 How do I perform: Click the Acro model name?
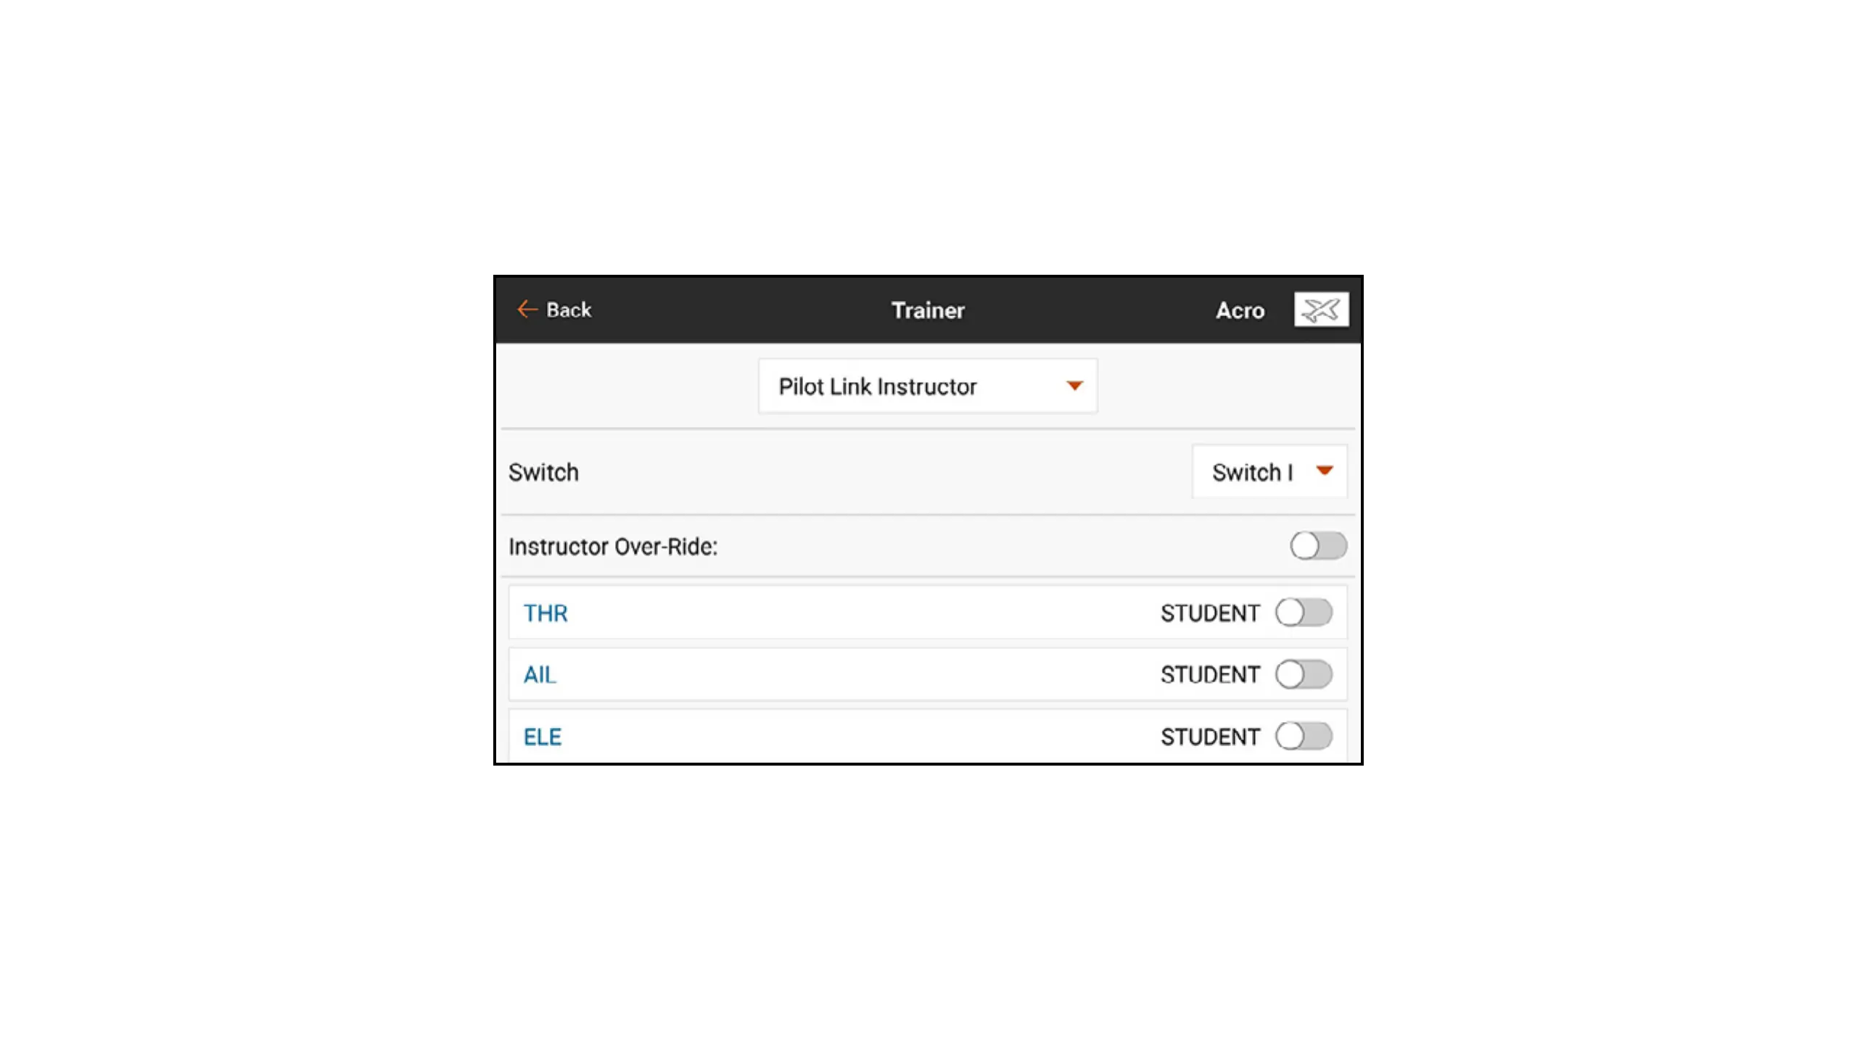point(1240,310)
